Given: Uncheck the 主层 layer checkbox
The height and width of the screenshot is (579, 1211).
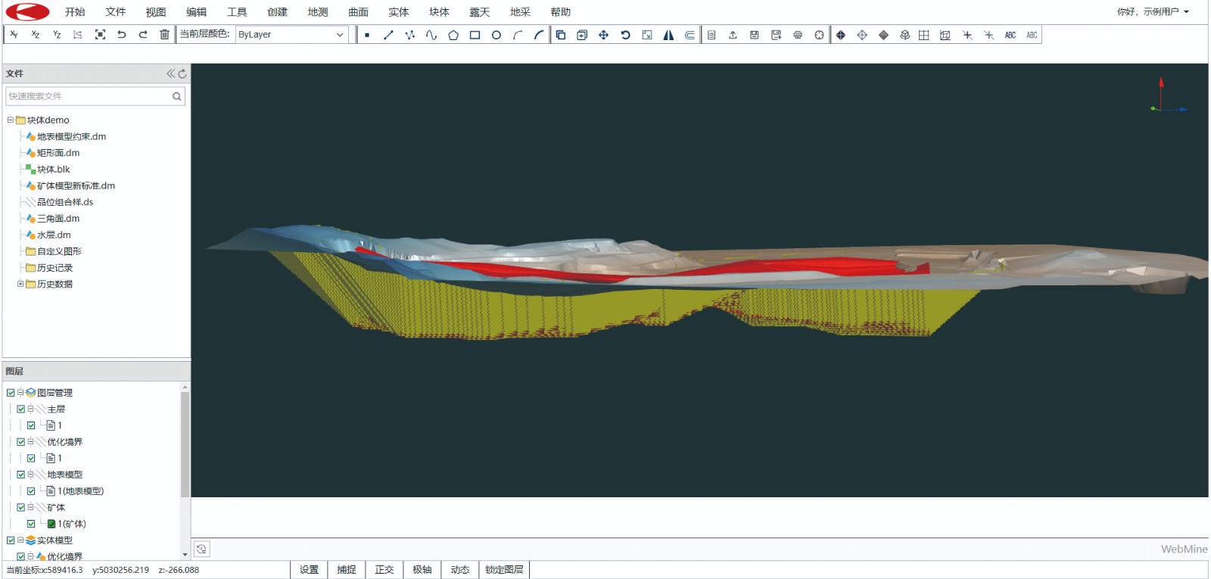Looking at the screenshot, I should (x=21, y=409).
